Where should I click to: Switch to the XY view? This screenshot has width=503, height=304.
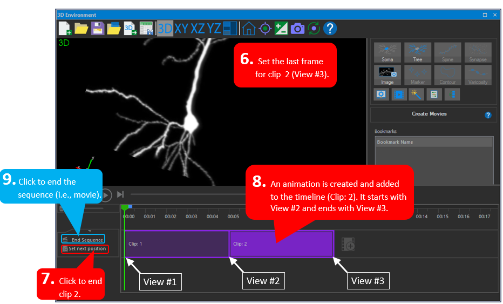pos(181,29)
